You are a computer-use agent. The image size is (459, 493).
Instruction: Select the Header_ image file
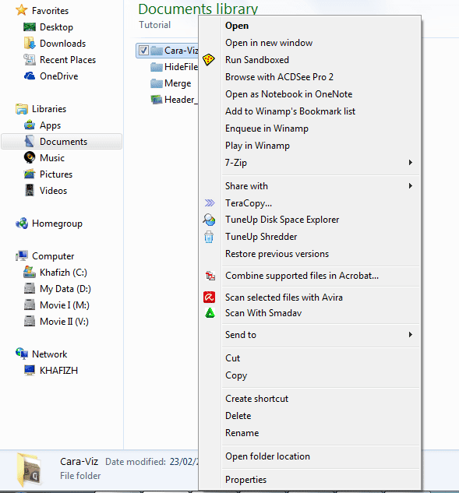(x=175, y=100)
